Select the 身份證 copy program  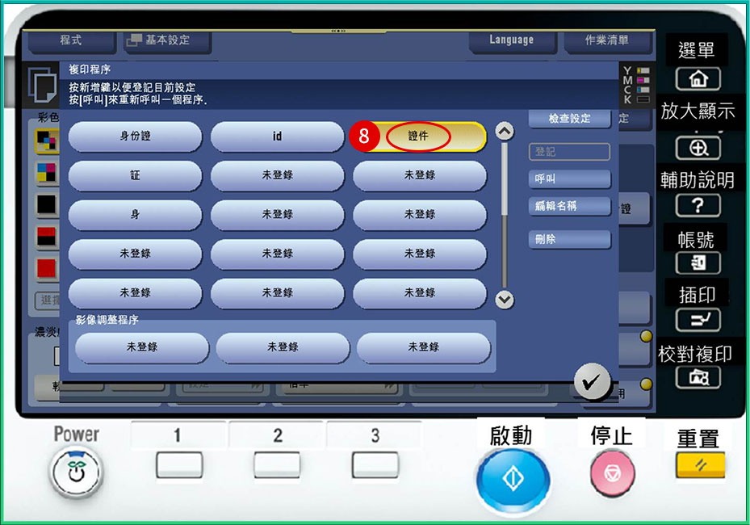pyautogui.click(x=135, y=137)
